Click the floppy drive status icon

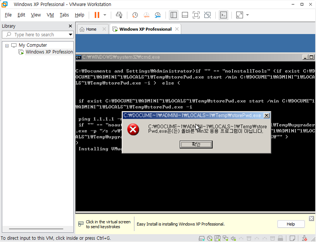[x=218, y=239]
